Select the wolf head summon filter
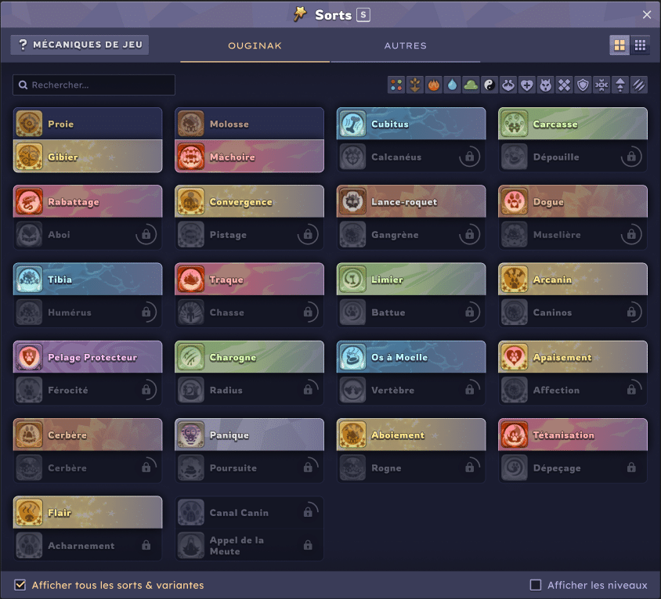This screenshot has width=661, height=599. tap(546, 85)
